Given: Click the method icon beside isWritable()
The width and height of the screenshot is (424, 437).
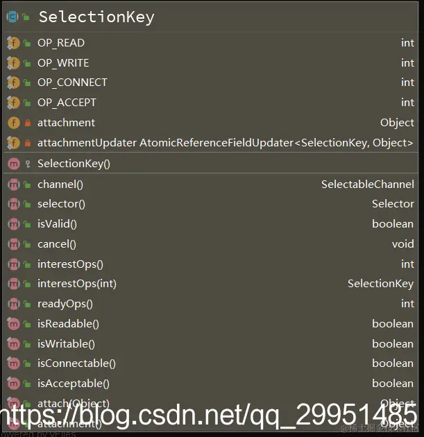Looking at the screenshot, I should pyautogui.click(x=13, y=344).
